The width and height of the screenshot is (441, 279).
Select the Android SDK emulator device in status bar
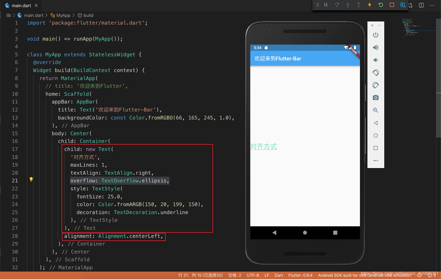(365, 275)
